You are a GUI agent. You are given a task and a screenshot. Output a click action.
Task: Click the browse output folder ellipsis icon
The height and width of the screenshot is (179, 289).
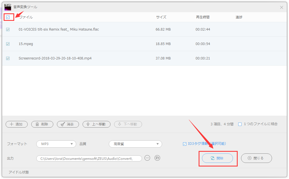pos(147,158)
